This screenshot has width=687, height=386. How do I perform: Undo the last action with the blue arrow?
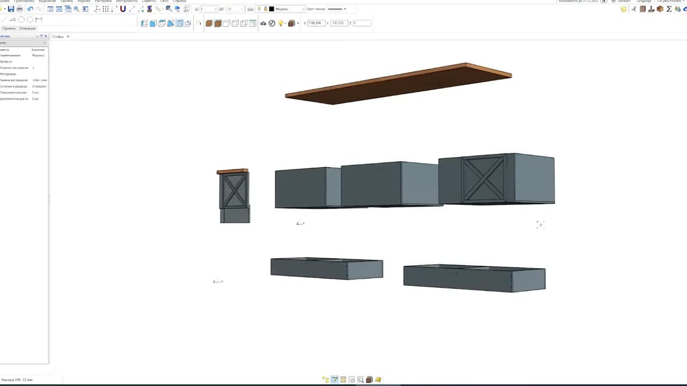[x=30, y=9]
